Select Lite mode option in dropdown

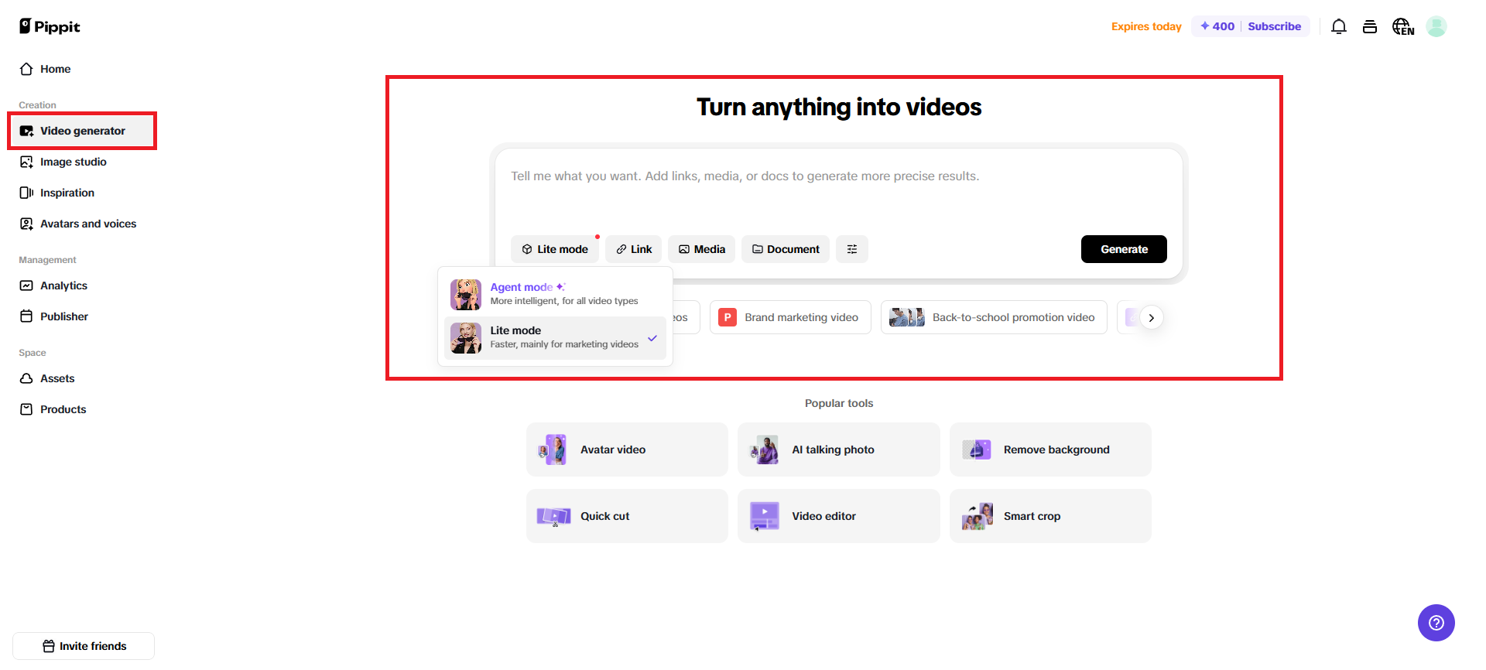555,337
